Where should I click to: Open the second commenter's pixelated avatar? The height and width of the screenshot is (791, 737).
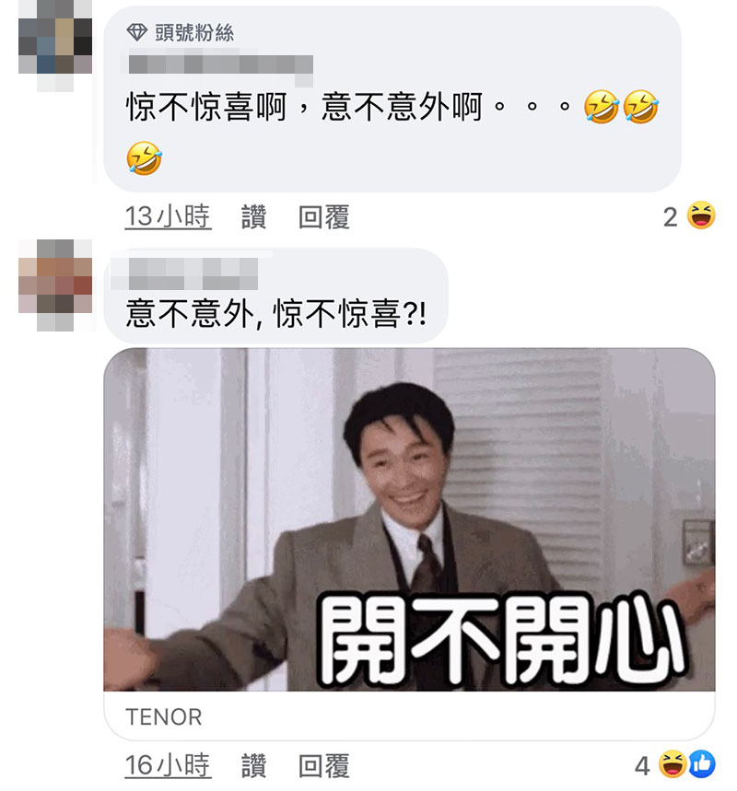click(x=55, y=285)
